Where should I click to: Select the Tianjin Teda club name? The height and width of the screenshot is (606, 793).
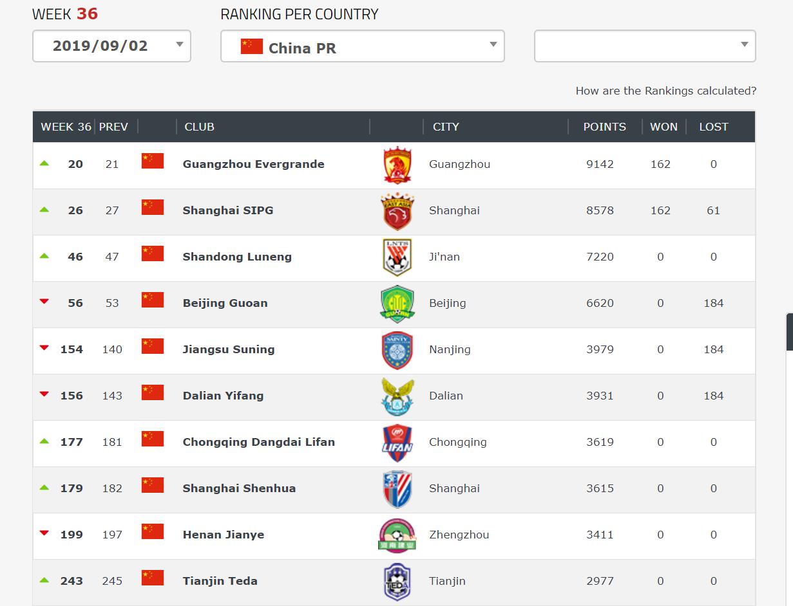coord(220,581)
